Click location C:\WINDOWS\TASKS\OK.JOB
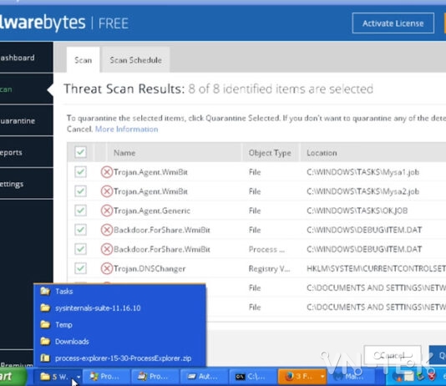This screenshot has height=386, width=446. (x=357, y=211)
